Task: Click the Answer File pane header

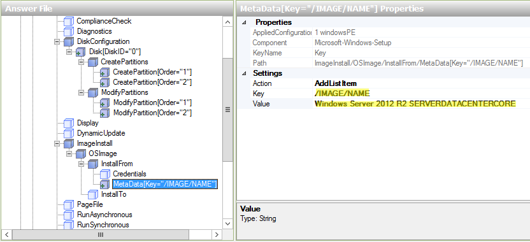Action: click(117, 8)
